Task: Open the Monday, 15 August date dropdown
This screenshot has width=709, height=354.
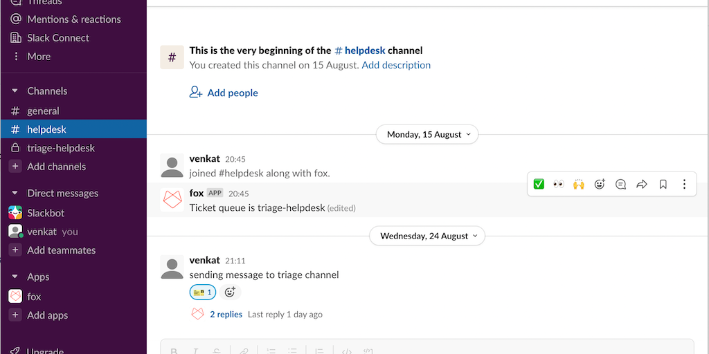Action: 427,135
